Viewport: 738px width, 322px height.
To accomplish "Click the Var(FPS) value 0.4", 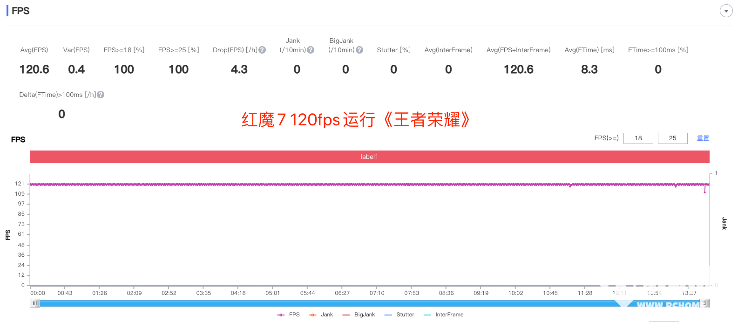I will click(76, 69).
